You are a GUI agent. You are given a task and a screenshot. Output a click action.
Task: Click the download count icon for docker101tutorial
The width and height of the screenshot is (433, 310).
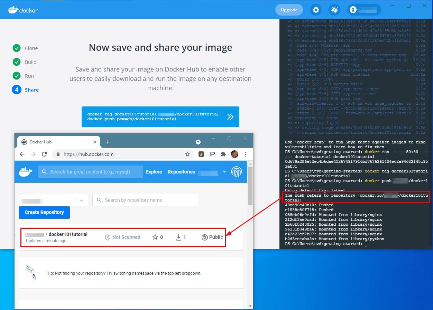[x=179, y=237]
